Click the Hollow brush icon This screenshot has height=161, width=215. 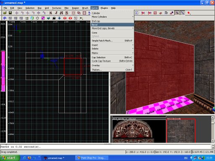(84, 13)
